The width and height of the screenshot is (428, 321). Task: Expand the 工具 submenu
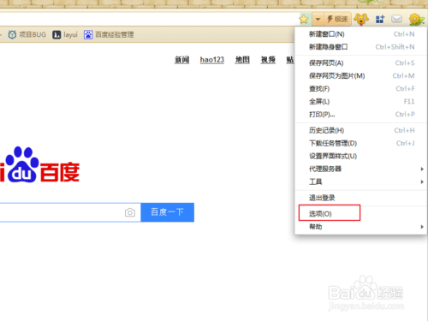tap(360, 181)
